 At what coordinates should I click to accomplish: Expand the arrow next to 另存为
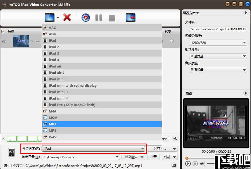tap(175, 149)
